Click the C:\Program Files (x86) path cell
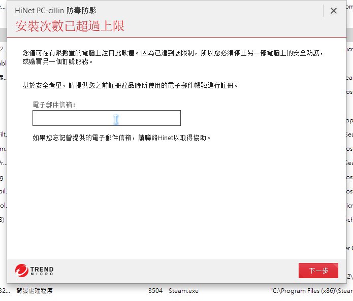The image size is (353, 301). [311, 291]
